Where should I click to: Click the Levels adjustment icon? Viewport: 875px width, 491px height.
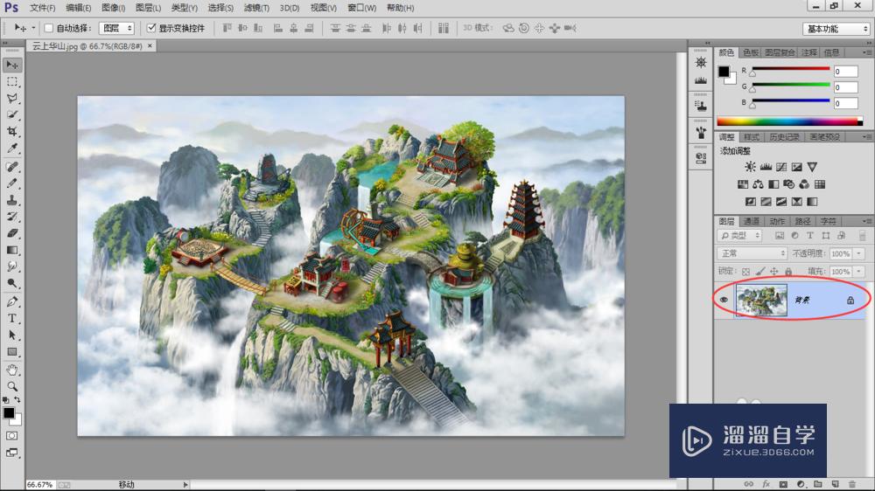[766, 167]
